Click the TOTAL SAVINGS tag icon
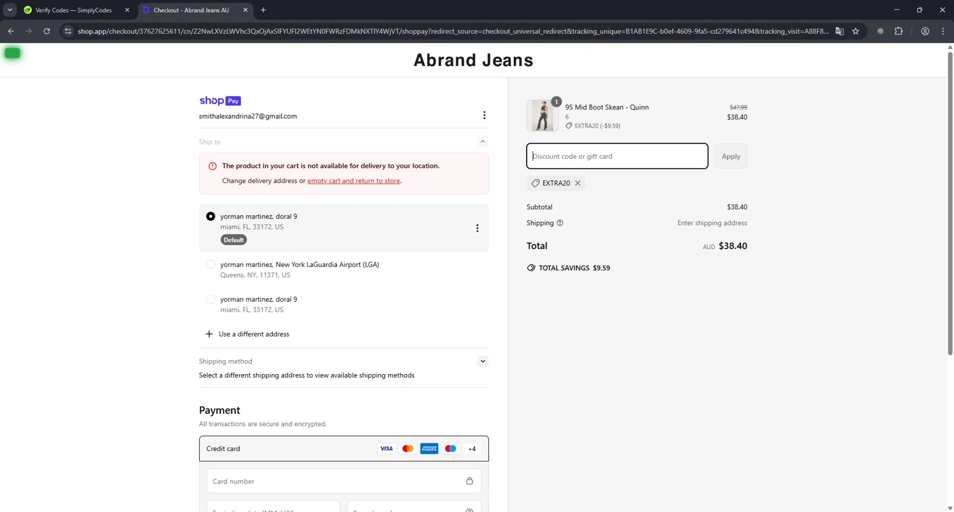954x512 pixels. pos(531,268)
